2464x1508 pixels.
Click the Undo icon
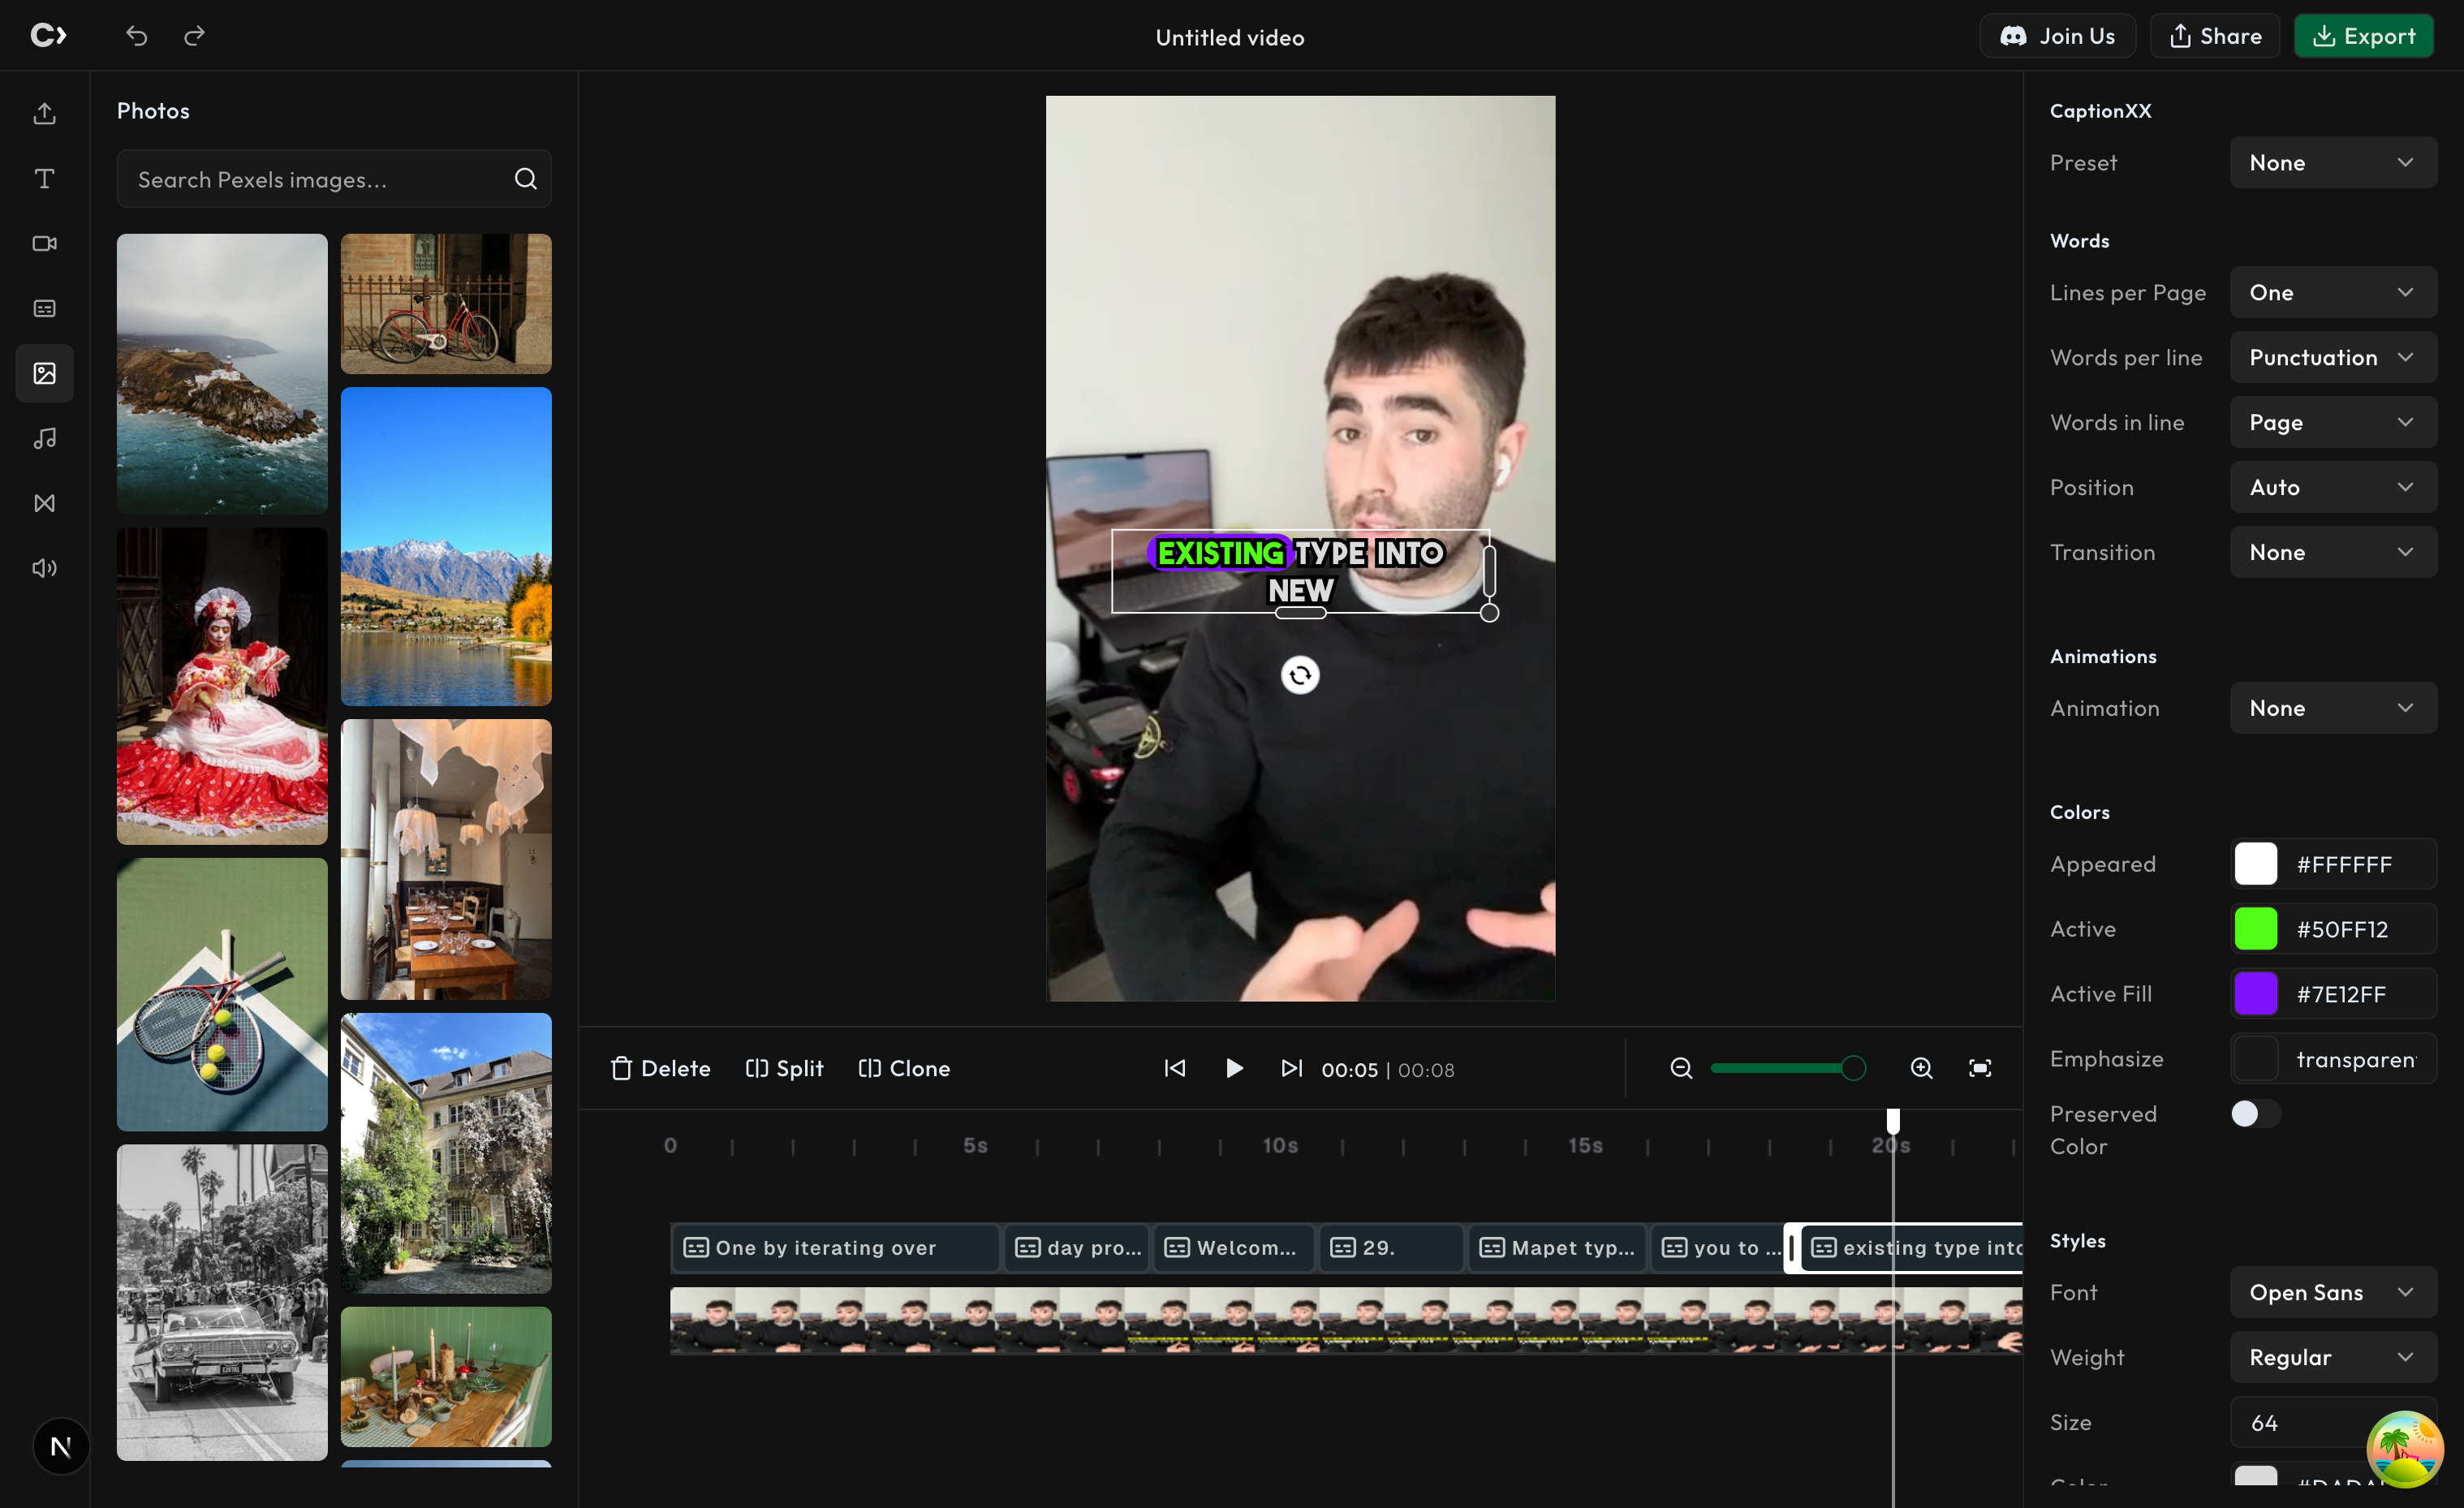(x=137, y=36)
